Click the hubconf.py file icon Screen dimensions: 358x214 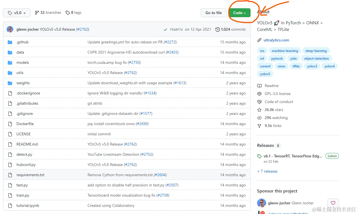10,165
